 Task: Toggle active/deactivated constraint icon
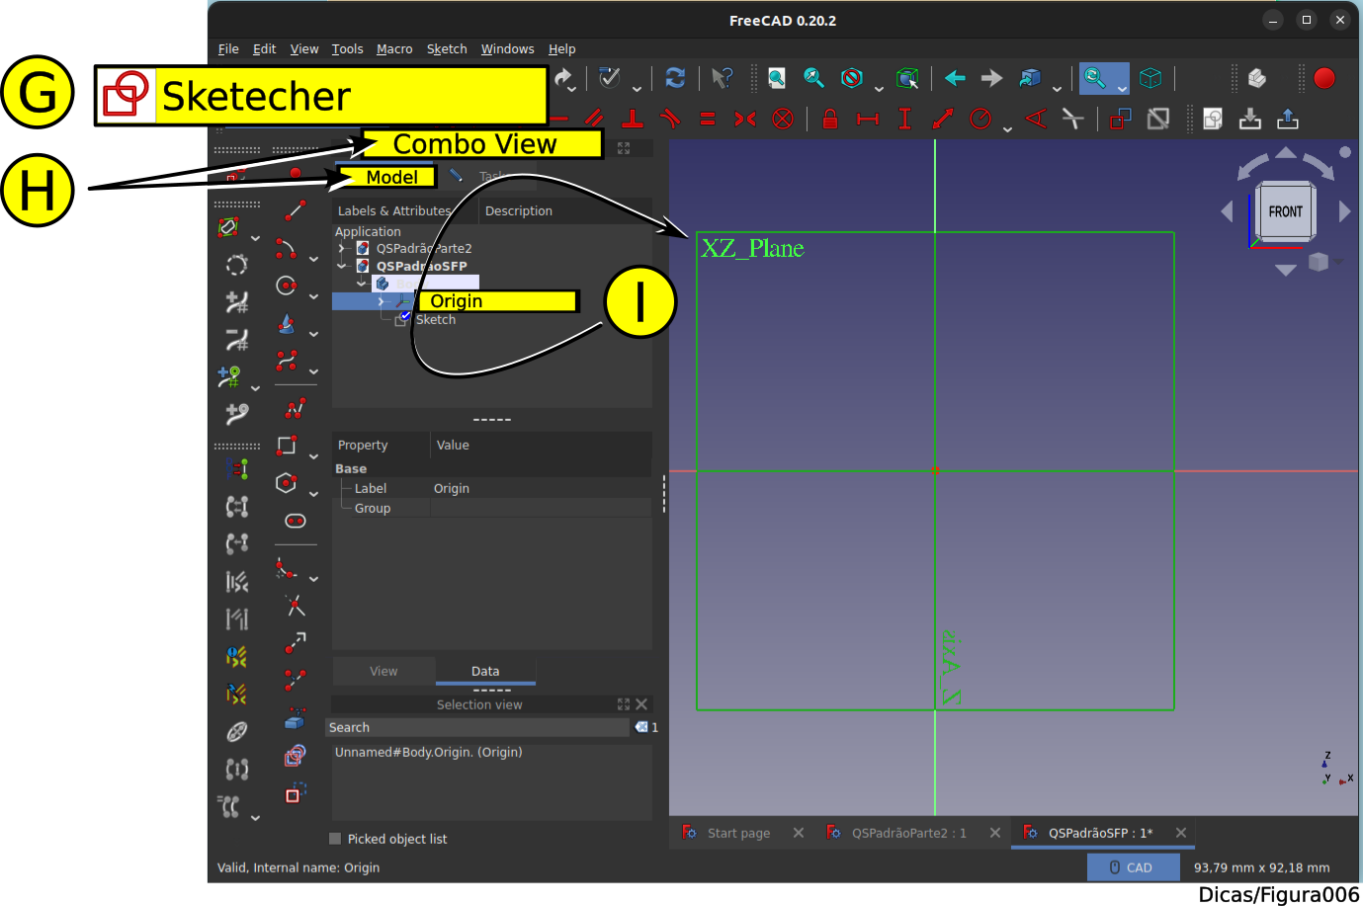coord(1157,119)
